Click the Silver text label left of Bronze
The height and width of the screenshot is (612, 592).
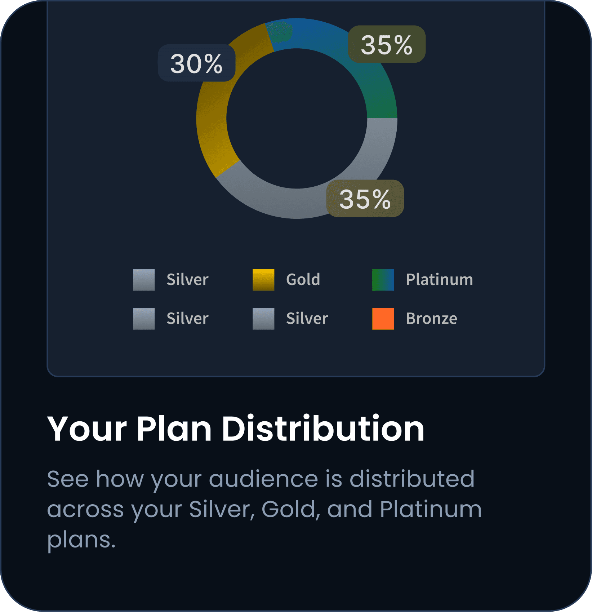(307, 319)
